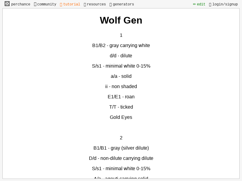Screen dimensions: 242x181
Task: Switch to the tutorial menu item
Action: (71, 4)
